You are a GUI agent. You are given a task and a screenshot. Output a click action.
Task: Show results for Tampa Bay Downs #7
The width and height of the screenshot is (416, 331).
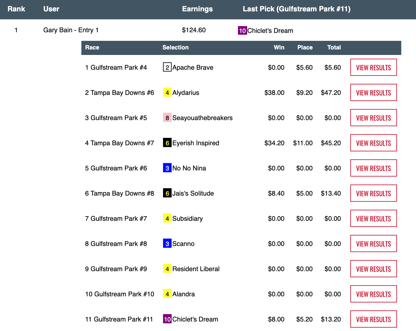click(x=373, y=143)
